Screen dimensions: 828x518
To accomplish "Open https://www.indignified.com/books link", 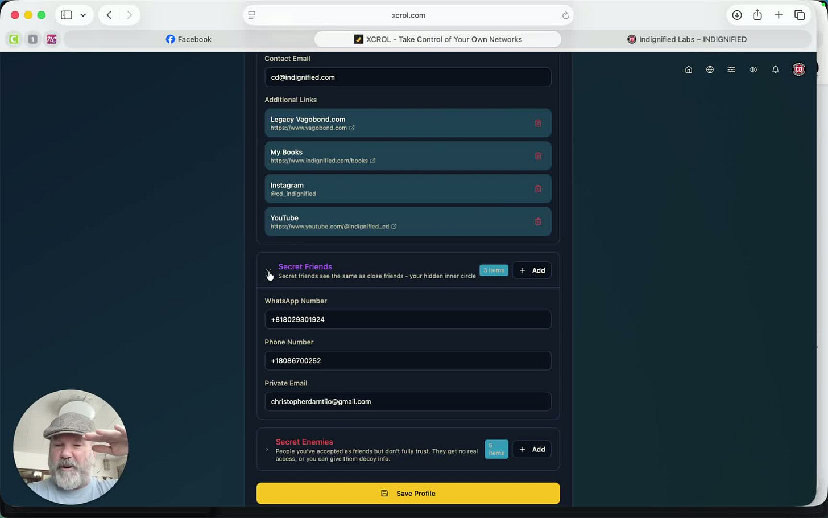I will pos(319,161).
